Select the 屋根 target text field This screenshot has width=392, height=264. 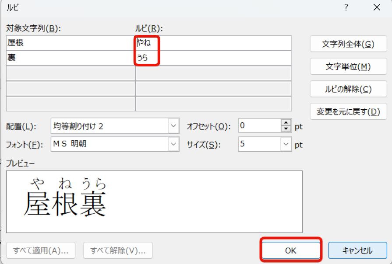pyautogui.click(x=71, y=43)
